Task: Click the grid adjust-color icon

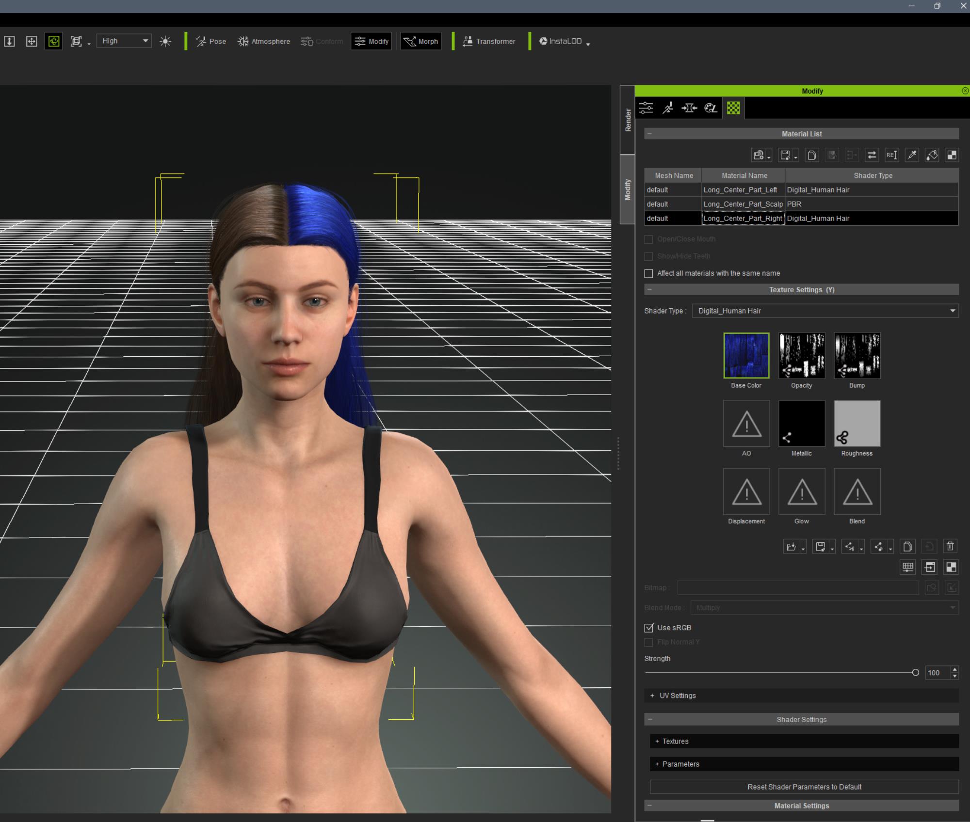Action: 908,567
